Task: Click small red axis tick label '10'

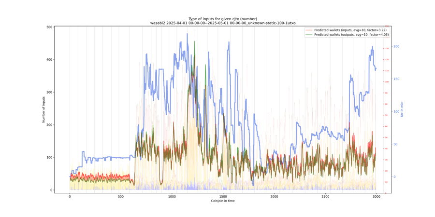Action: [387, 182]
